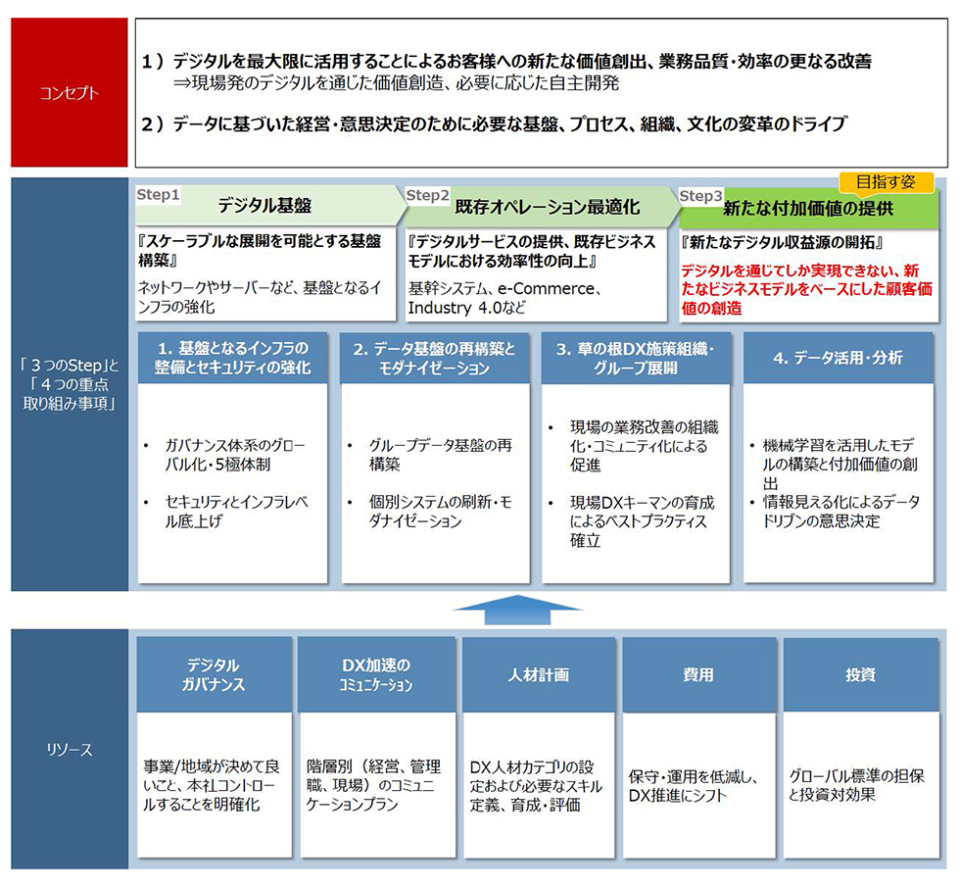960x887 pixels.
Task: Click the リソース side label
Action: click(70, 749)
